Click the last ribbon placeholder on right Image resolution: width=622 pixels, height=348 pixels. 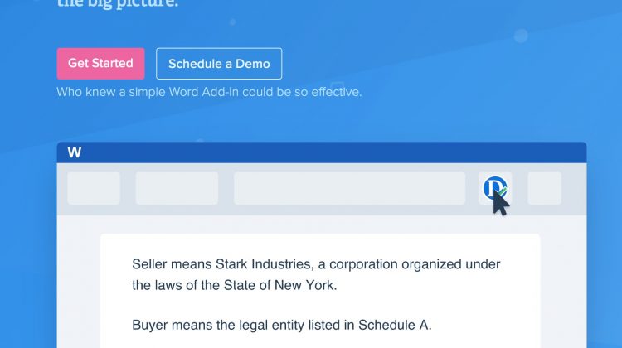click(544, 188)
